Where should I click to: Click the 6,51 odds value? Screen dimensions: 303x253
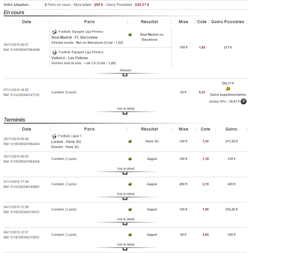tap(202, 92)
